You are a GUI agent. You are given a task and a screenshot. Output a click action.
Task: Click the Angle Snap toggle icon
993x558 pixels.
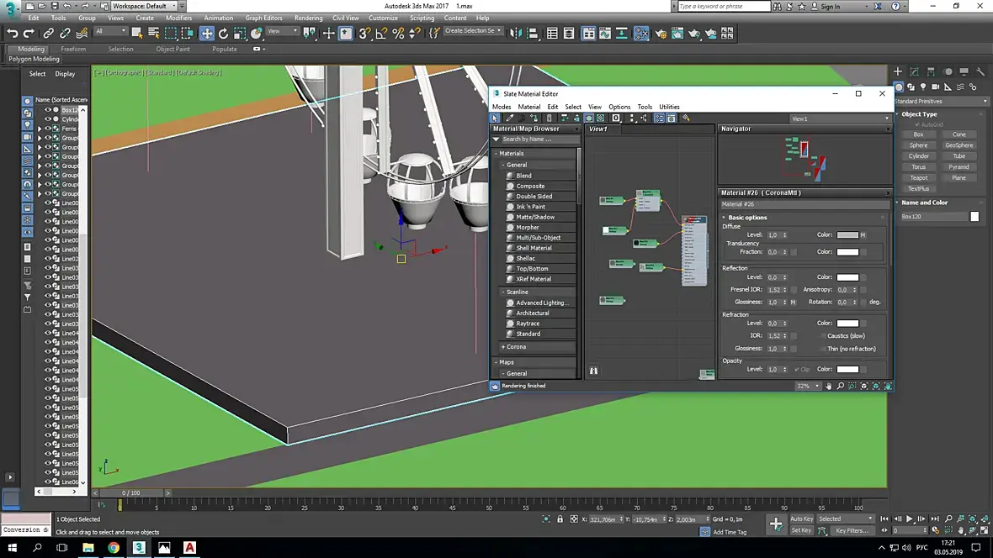pyautogui.click(x=381, y=34)
